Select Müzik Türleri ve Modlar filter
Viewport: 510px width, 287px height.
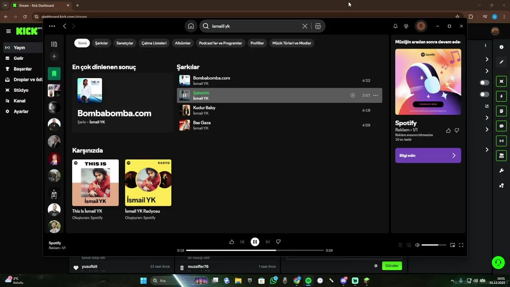(292, 43)
